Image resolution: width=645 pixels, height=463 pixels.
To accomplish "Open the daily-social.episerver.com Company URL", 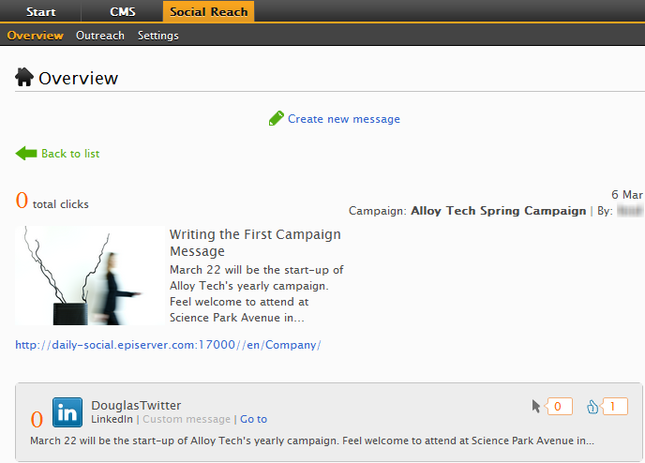I will [x=168, y=345].
